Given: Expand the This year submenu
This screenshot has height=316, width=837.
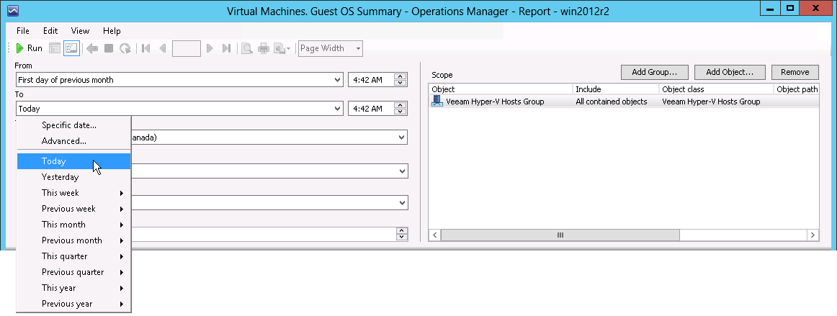Looking at the screenshot, I should tap(73, 288).
